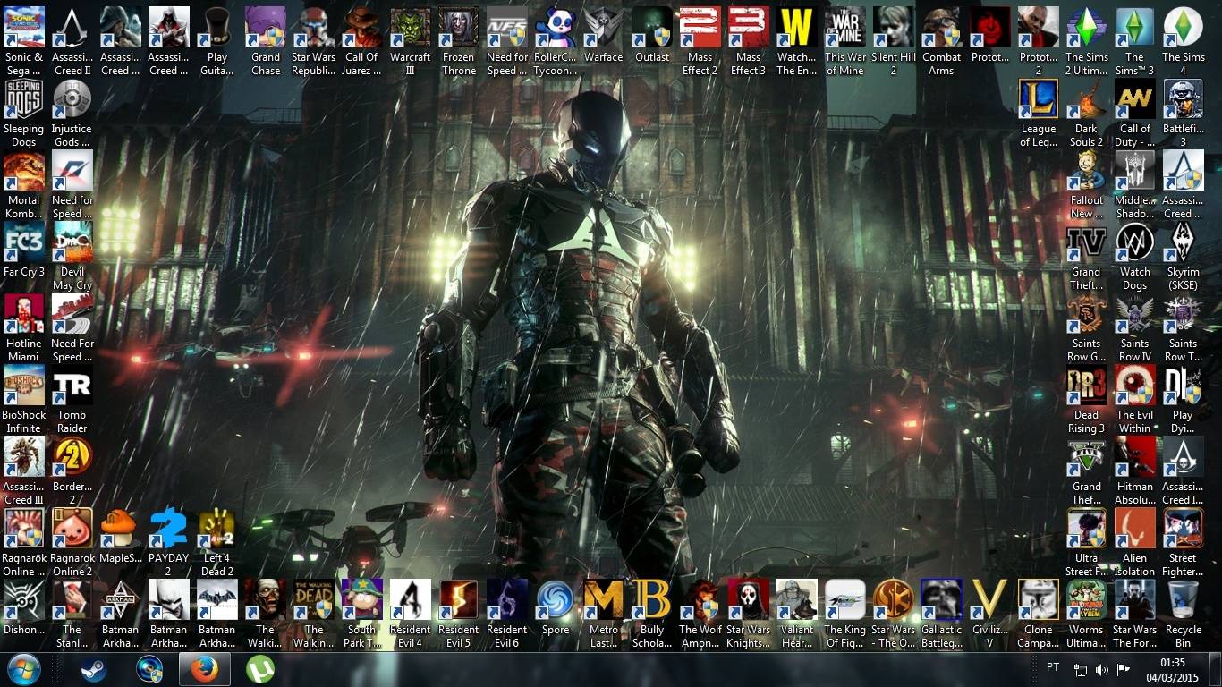Select the Resident Evil 5 icon
Viewport: 1222px width, 687px height.
pos(459,599)
